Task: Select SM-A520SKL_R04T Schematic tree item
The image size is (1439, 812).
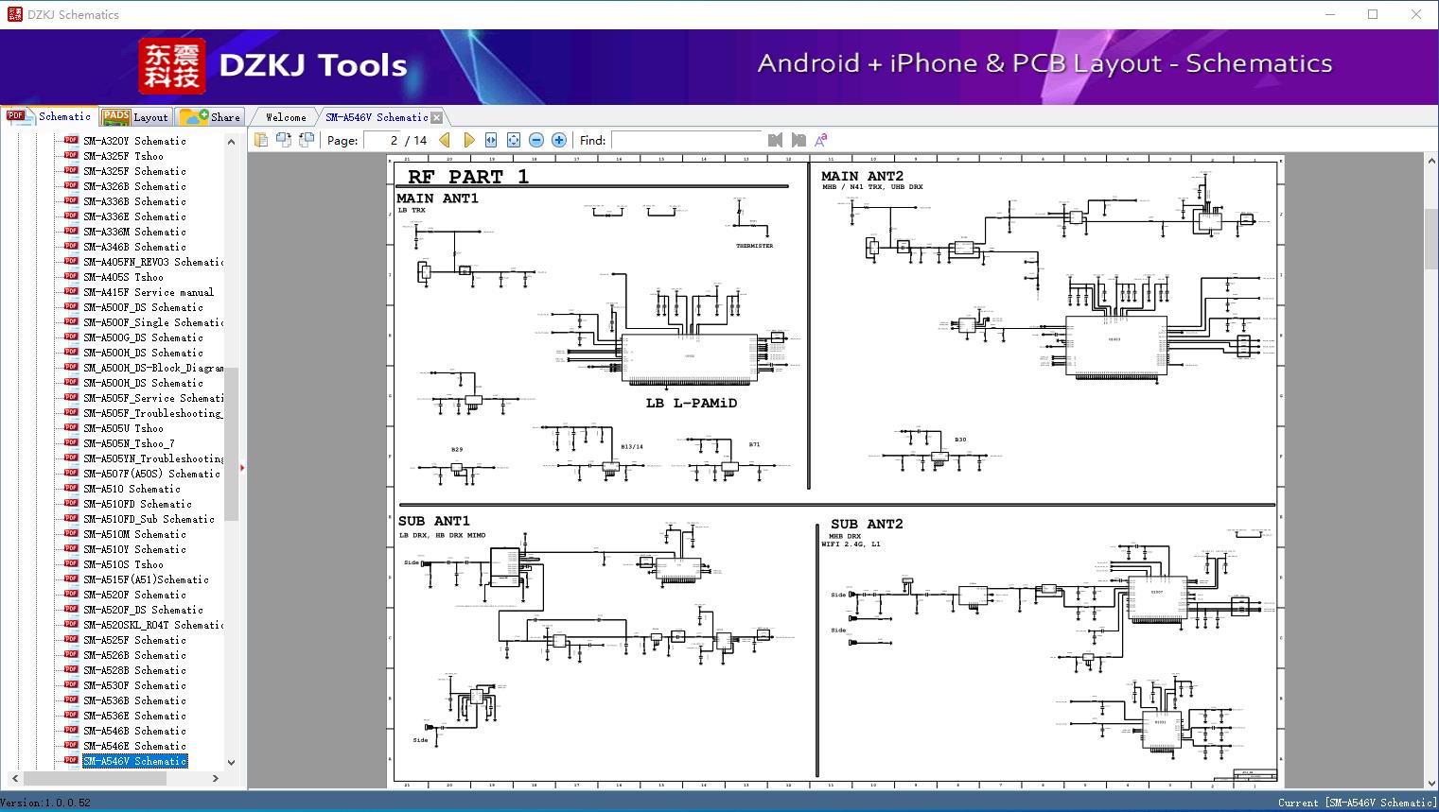Action: pyautogui.click(x=153, y=625)
